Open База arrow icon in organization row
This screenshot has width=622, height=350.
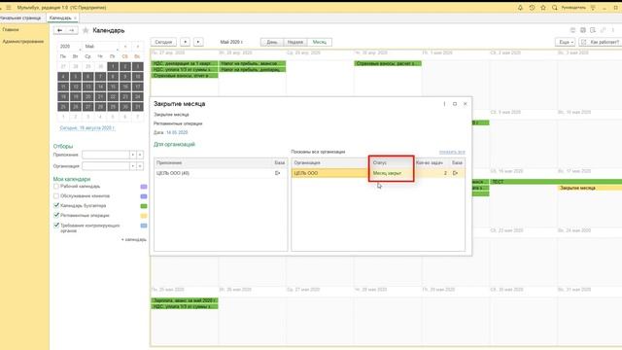pos(456,173)
